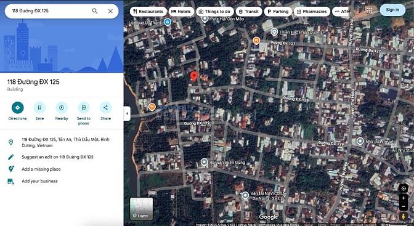
Task: Click the search magnifier icon
Action: pos(95,11)
